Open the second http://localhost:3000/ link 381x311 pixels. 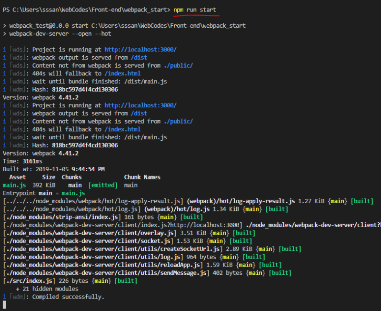pos(140,105)
